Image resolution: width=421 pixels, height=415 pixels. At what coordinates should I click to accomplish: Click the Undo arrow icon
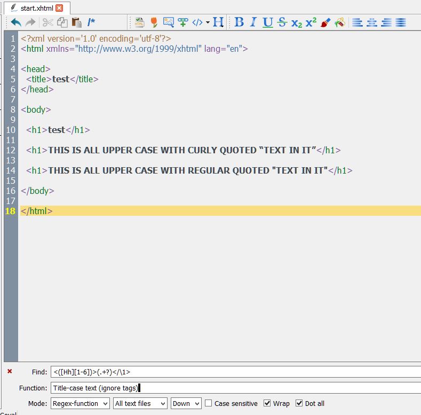pyautogui.click(x=16, y=22)
